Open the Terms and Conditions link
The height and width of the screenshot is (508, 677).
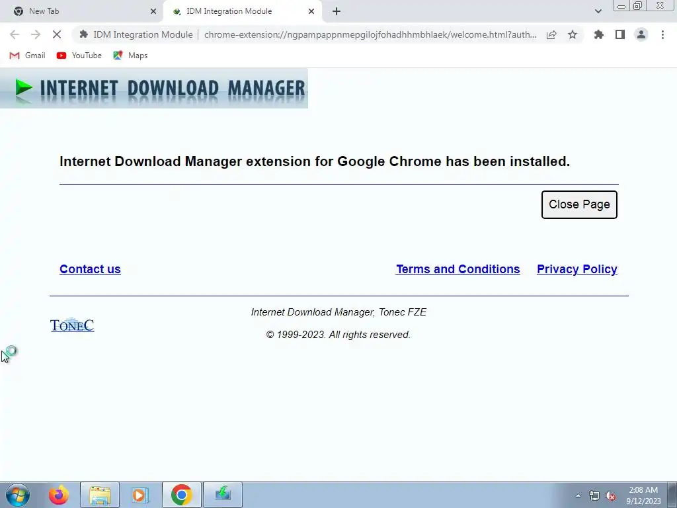click(x=458, y=269)
